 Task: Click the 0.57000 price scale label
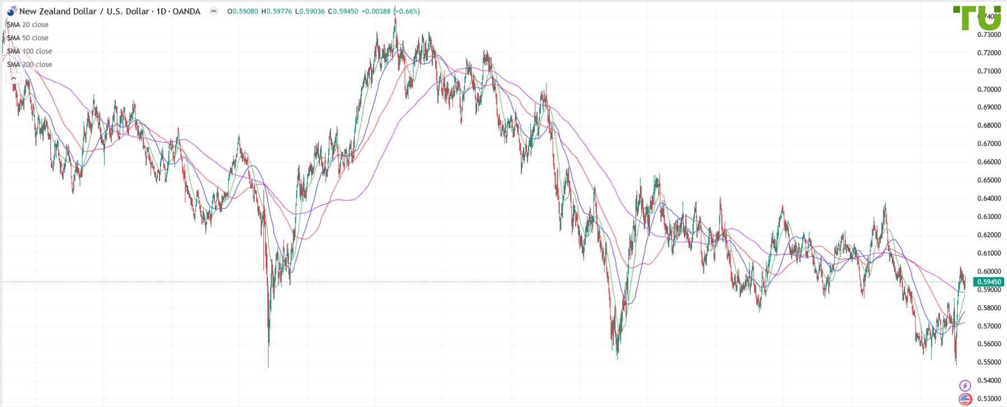tap(989, 326)
